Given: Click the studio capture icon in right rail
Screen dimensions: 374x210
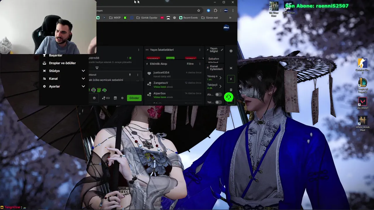Looking at the screenshot, I should (x=231, y=68).
